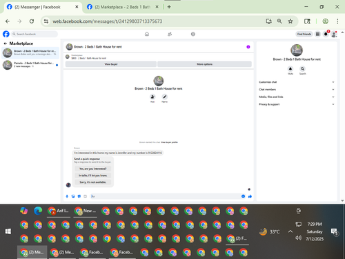Click the install app icon in address bar
Screen dimensions: 345x259
pyautogui.click(x=268, y=21)
